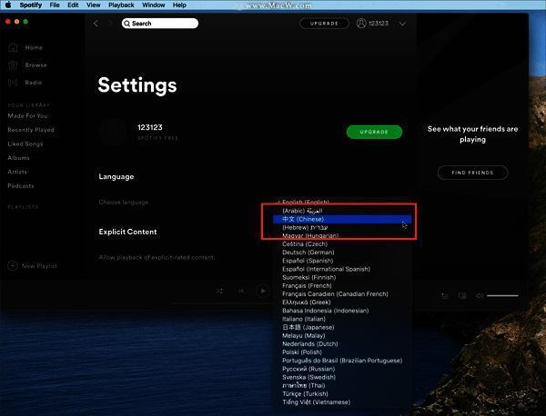Click the Search input field
Viewport: 546px width, 416px height.
[x=160, y=24]
